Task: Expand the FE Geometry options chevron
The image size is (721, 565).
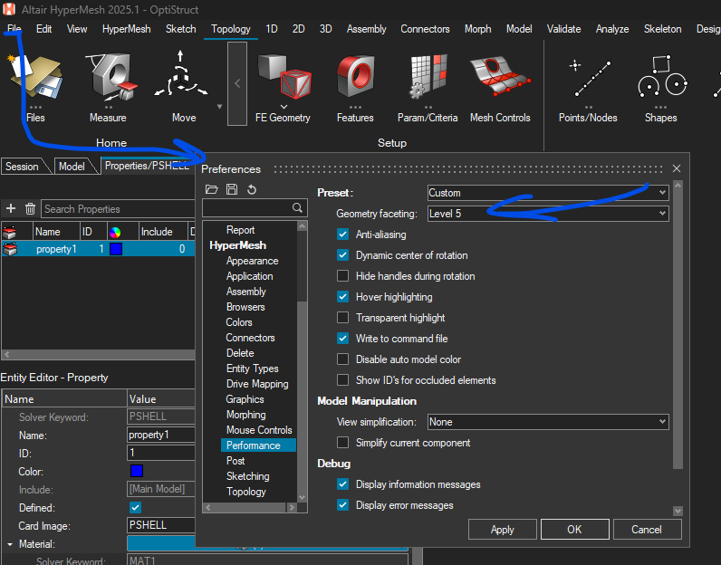Action: point(284,107)
